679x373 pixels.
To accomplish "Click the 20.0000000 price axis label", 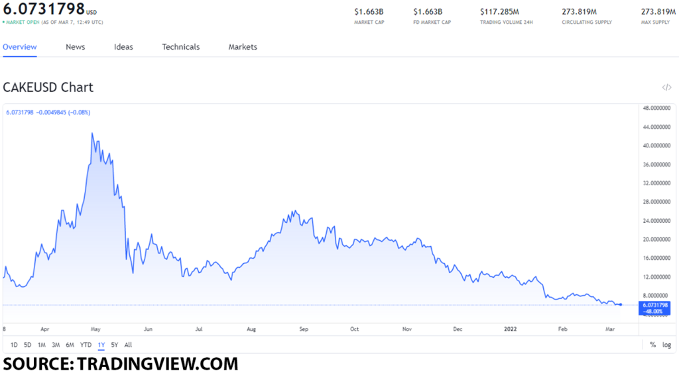I will [656, 239].
